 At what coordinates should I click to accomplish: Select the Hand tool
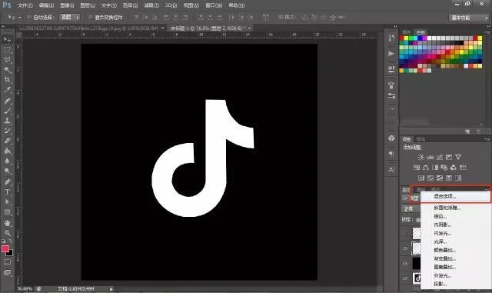[x=7, y=223]
